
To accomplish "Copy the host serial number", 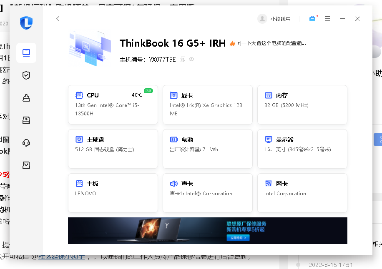I will coord(182,60).
